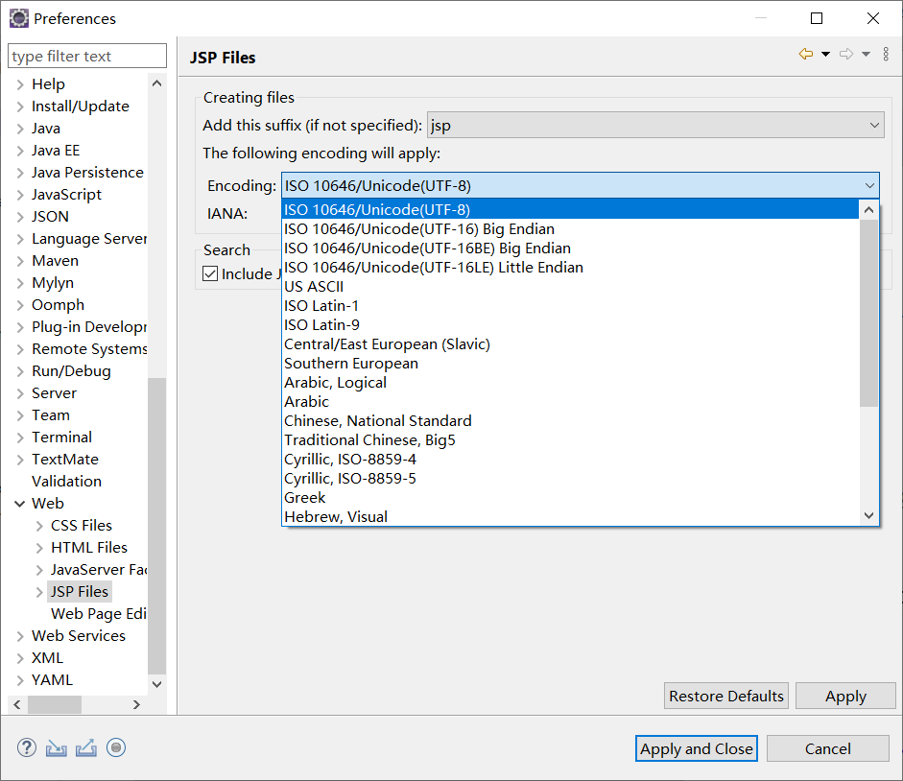Click Apply and Close button
The image size is (903, 781).
point(697,748)
